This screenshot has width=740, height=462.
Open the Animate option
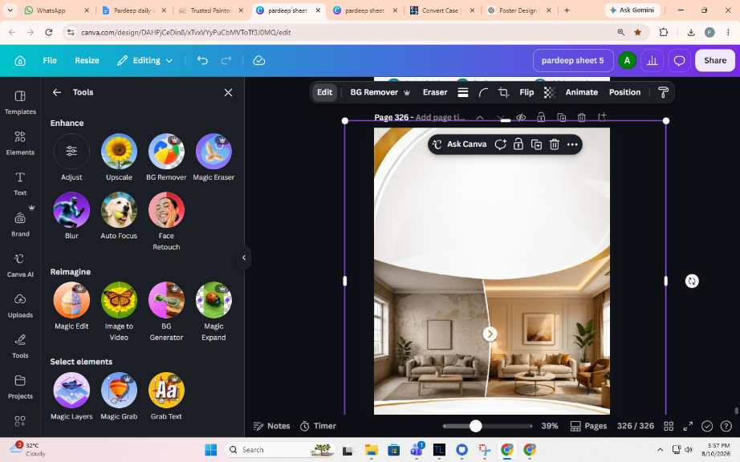581,92
